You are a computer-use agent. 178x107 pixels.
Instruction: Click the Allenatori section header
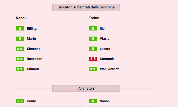[86, 89]
